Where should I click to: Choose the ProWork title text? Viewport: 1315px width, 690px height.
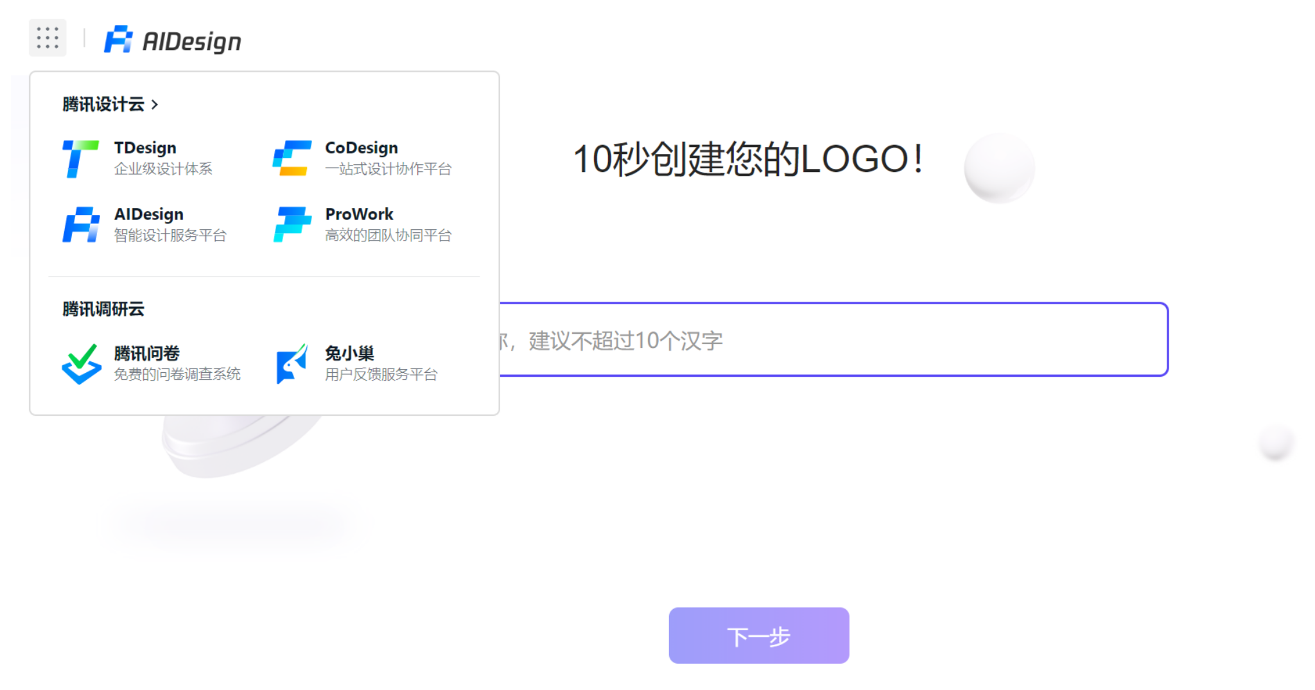pyautogui.click(x=359, y=214)
